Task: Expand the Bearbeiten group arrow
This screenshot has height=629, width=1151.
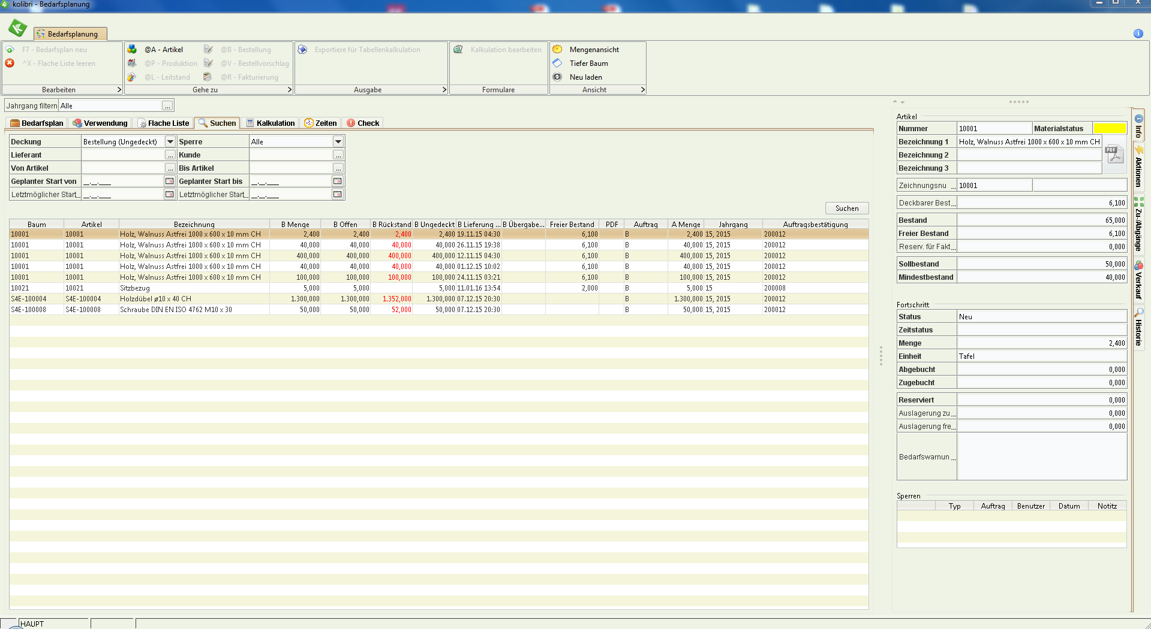Action: tap(119, 90)
